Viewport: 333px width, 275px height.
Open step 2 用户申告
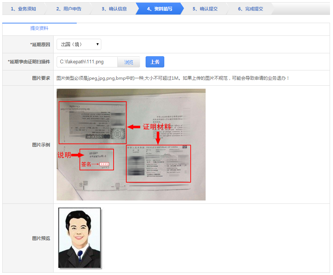tap(69, 9)
